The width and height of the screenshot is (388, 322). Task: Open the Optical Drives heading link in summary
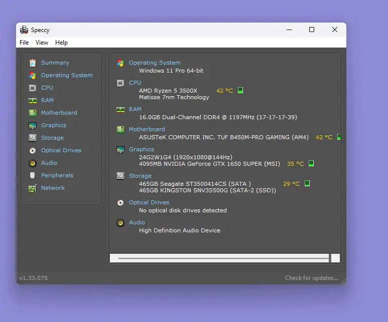click(149, 202)
